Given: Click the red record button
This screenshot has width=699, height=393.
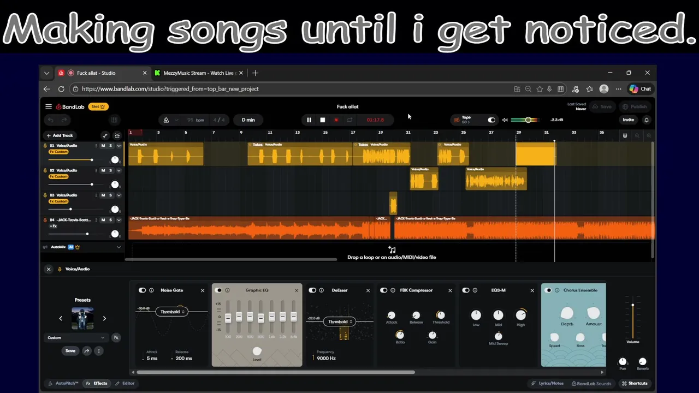Looking at the screenshot, I should (336, 120).
